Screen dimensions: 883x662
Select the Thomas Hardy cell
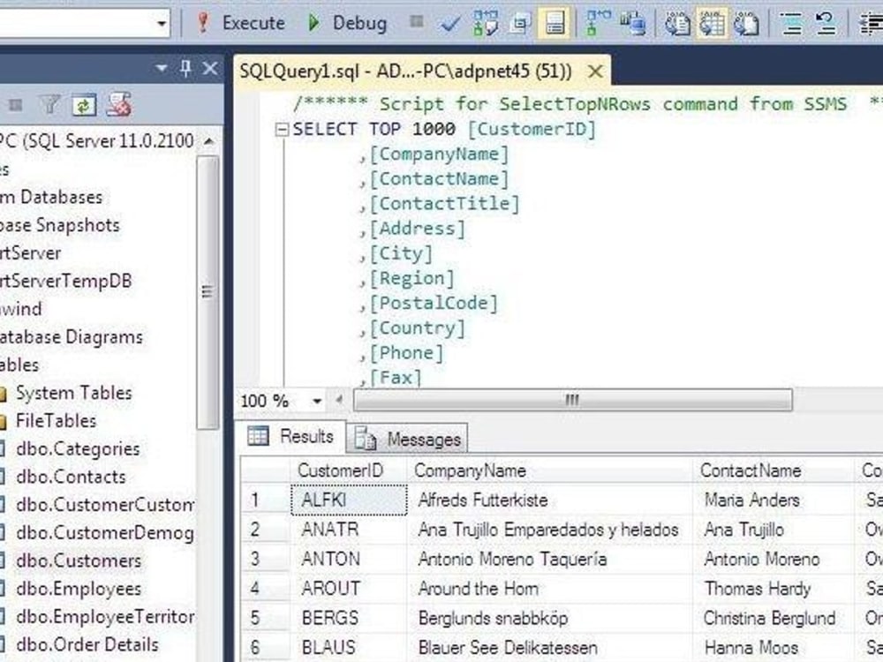tap(773, 588)
